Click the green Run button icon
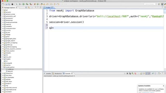Image resolution: width=166 pixels, height=93 pixels. 23,4
